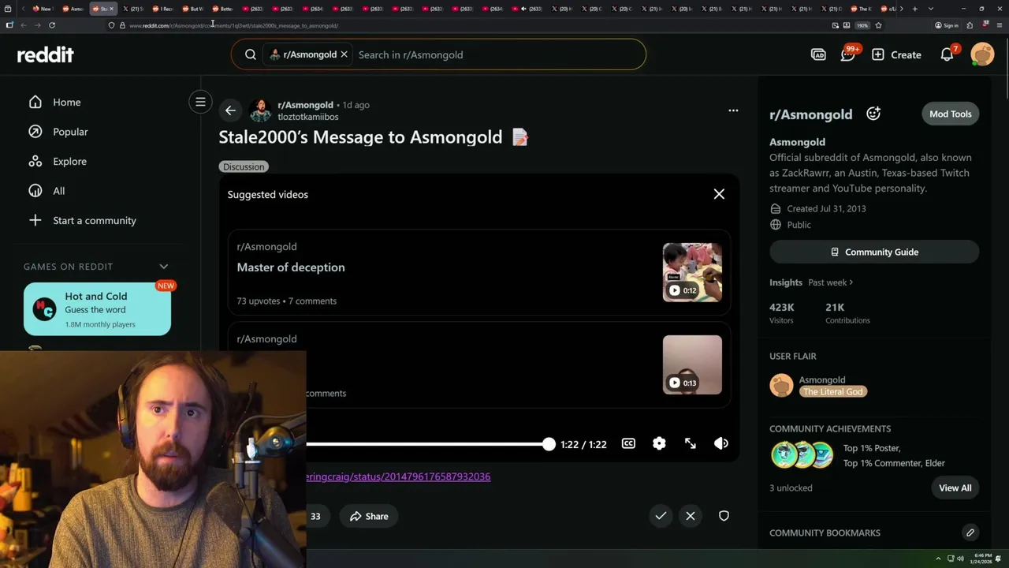Open a new browser tab
Screen dimensions: 1009x568
[914, 9]
